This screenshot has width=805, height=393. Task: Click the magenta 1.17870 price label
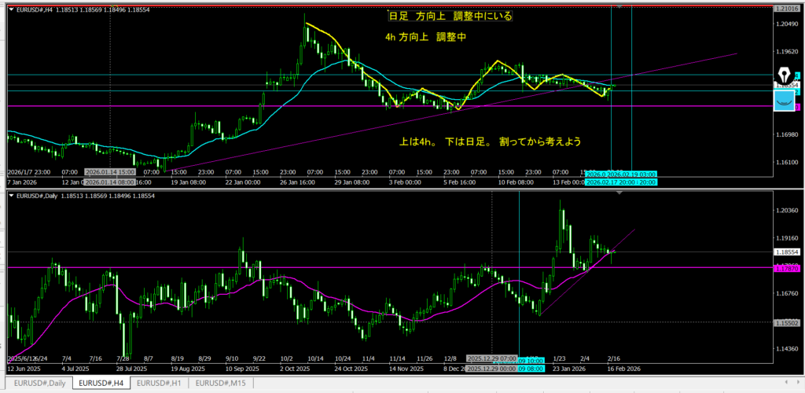[x=787, y=268]
